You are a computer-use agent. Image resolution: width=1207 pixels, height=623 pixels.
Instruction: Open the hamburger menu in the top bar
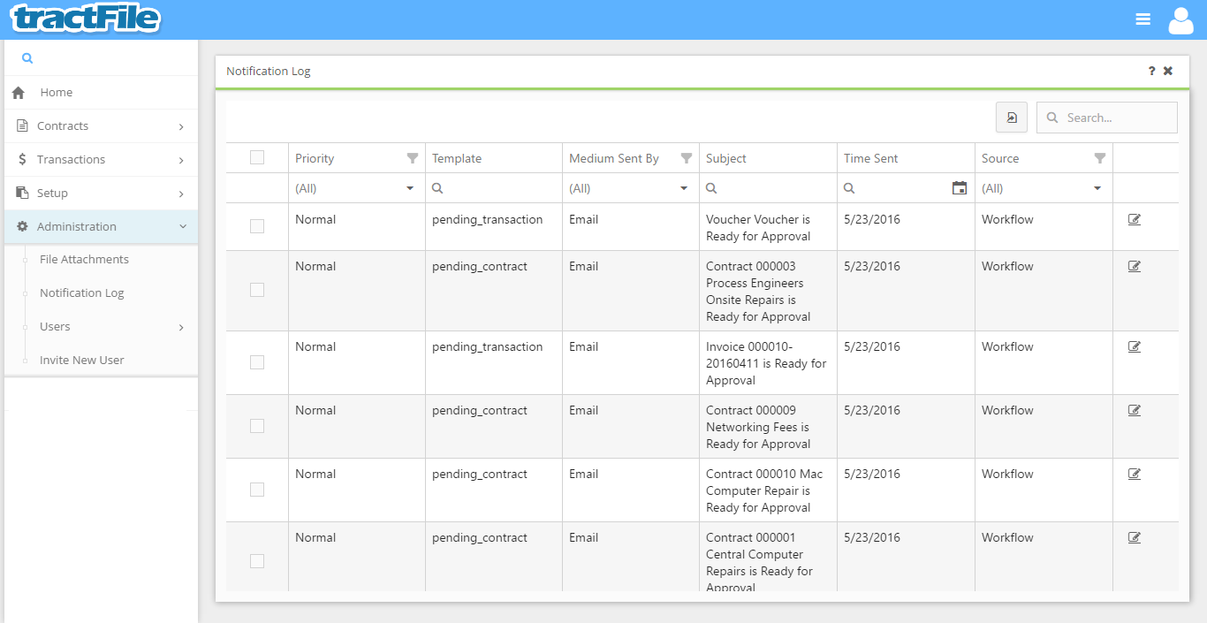(1142, 19)
